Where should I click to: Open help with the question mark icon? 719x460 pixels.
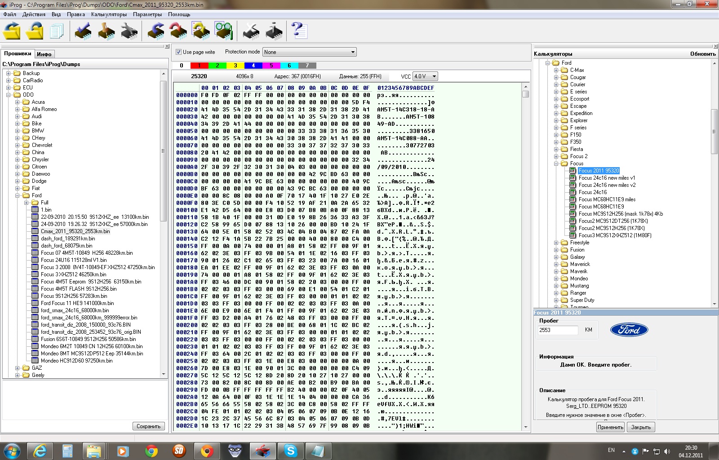299,31
